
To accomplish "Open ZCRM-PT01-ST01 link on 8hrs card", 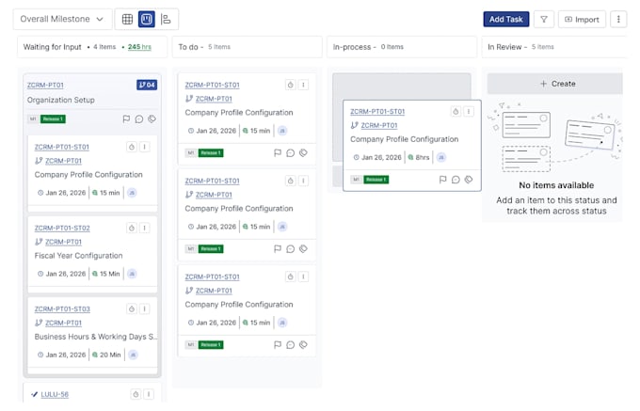I will [x=377, y=111].
